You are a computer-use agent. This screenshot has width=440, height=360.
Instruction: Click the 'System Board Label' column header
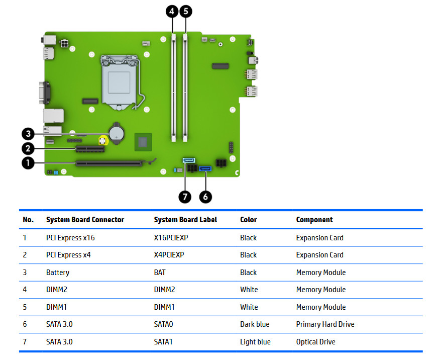pos(185,220)
